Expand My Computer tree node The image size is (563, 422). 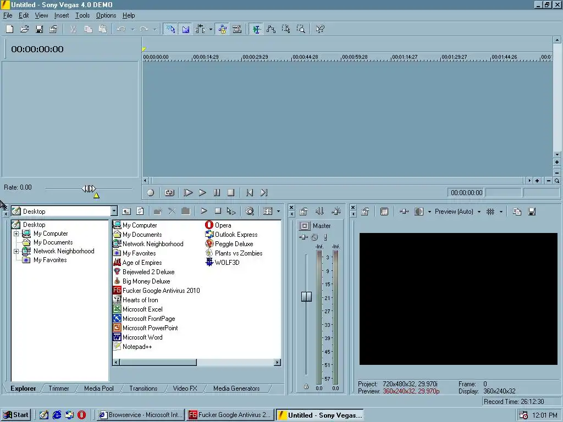pos(16,234)
